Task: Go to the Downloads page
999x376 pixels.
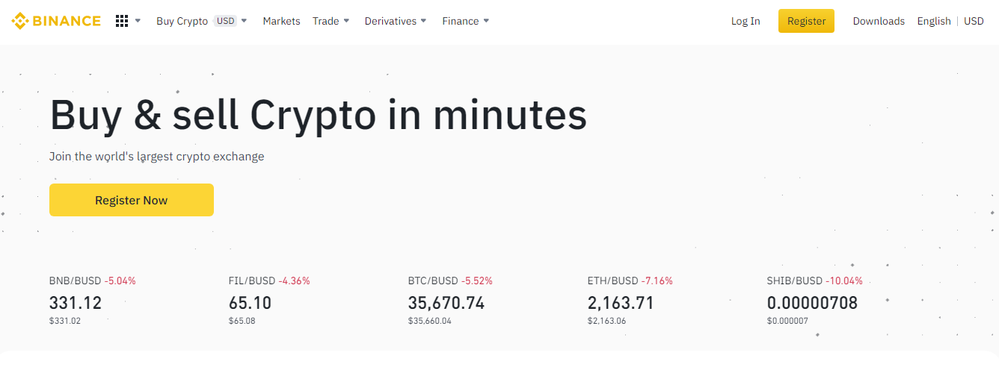Action: (879, 21)
